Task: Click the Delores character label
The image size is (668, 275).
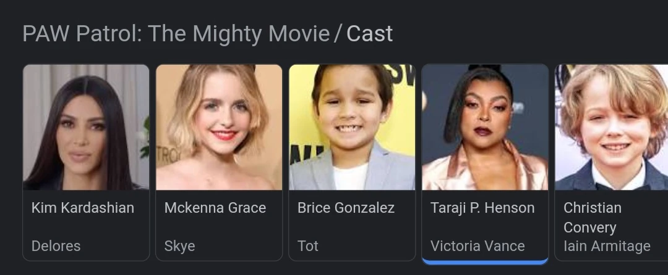Action: (x=56, y=246)
